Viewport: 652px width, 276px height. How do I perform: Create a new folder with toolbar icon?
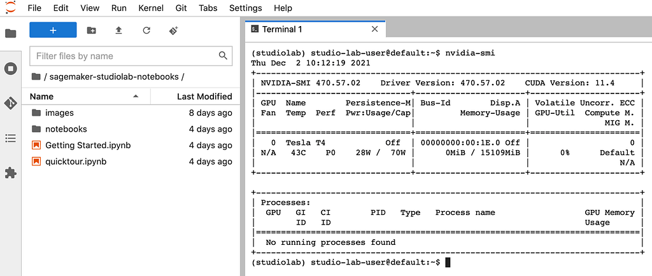point(91,31)
